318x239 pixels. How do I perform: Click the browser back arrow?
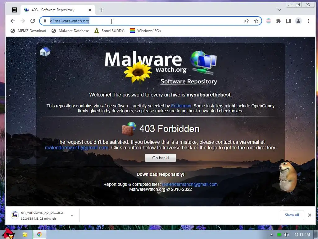coord(12,21)
